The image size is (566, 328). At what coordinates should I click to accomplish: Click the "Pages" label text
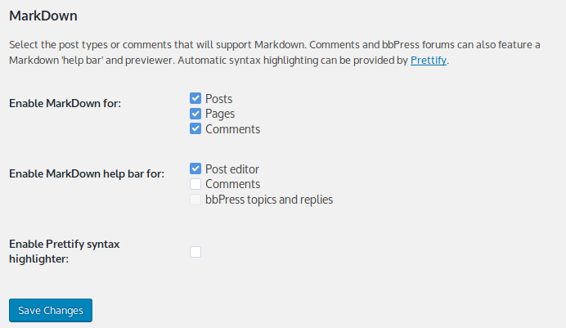click(x=221, y=114)
